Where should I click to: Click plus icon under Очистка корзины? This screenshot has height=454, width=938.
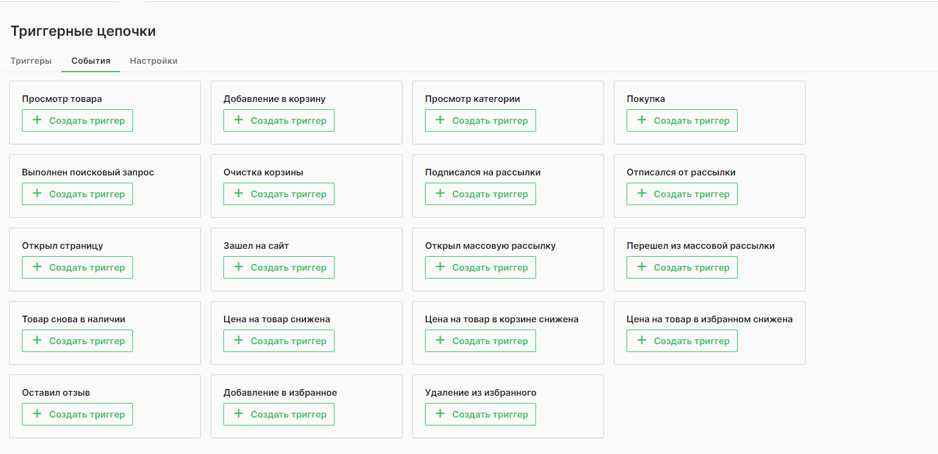[x=239, y=194]
